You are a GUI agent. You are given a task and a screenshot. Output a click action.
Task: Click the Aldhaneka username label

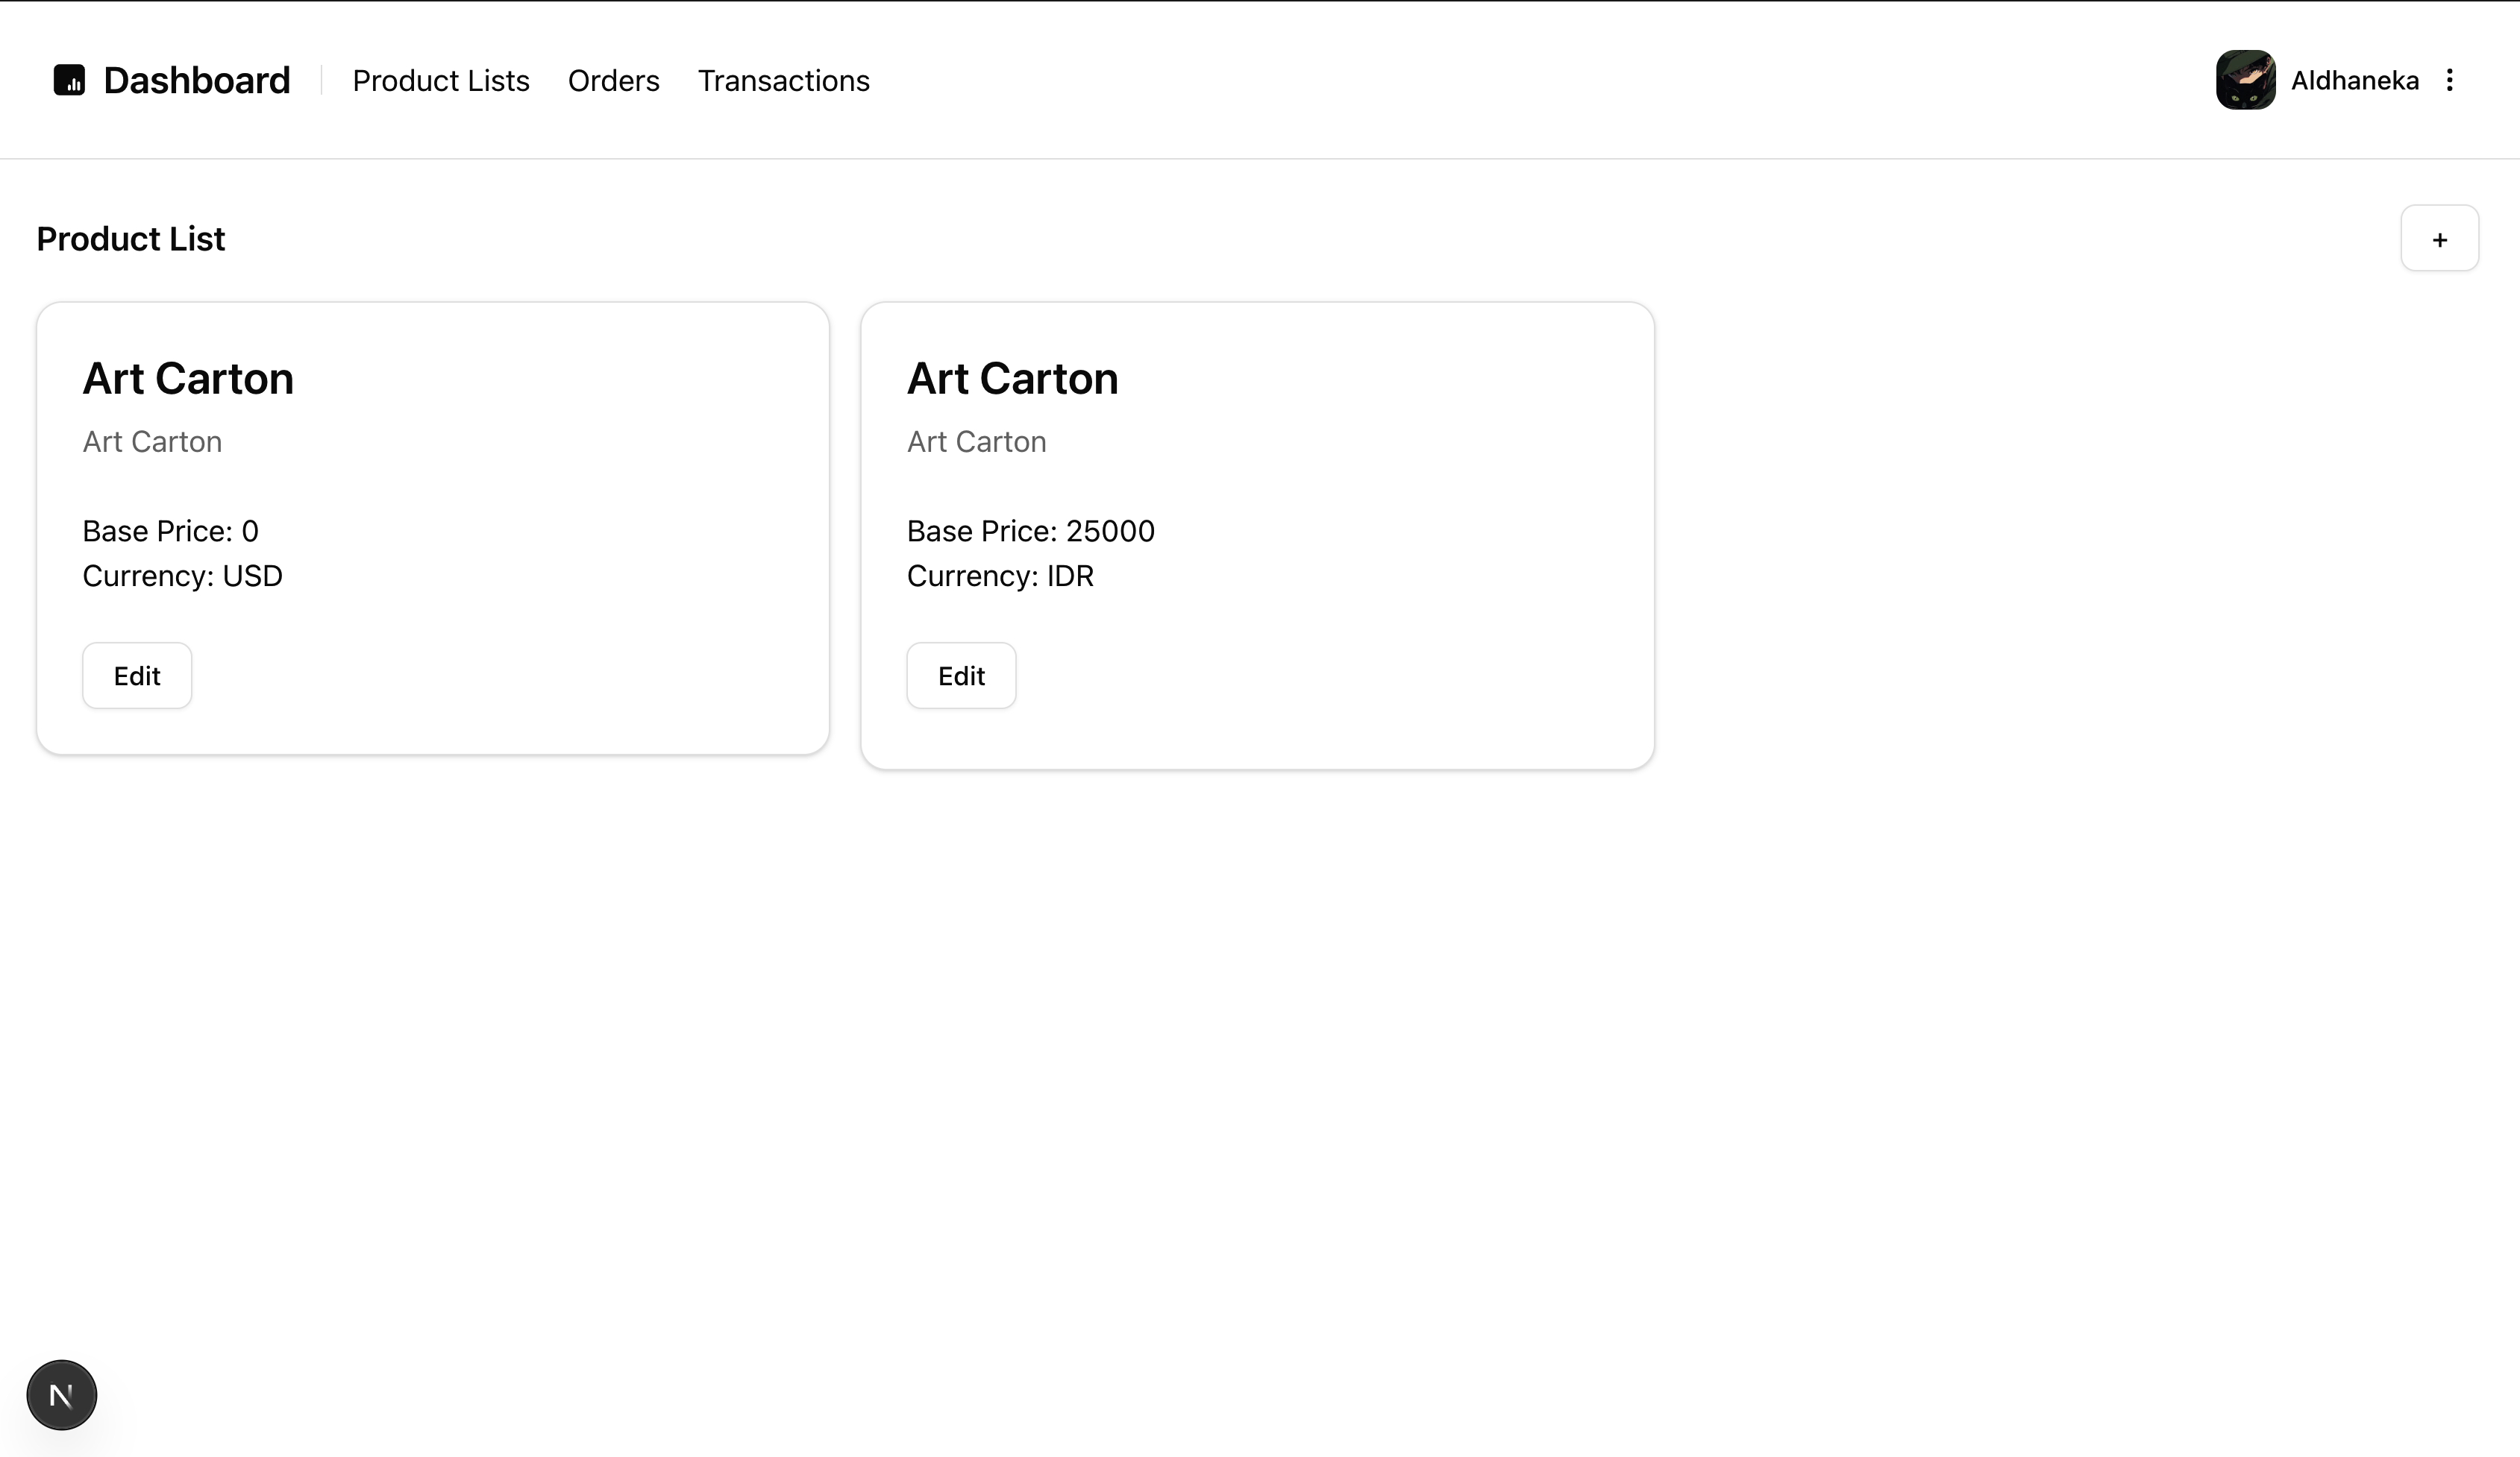[2354, 81]
